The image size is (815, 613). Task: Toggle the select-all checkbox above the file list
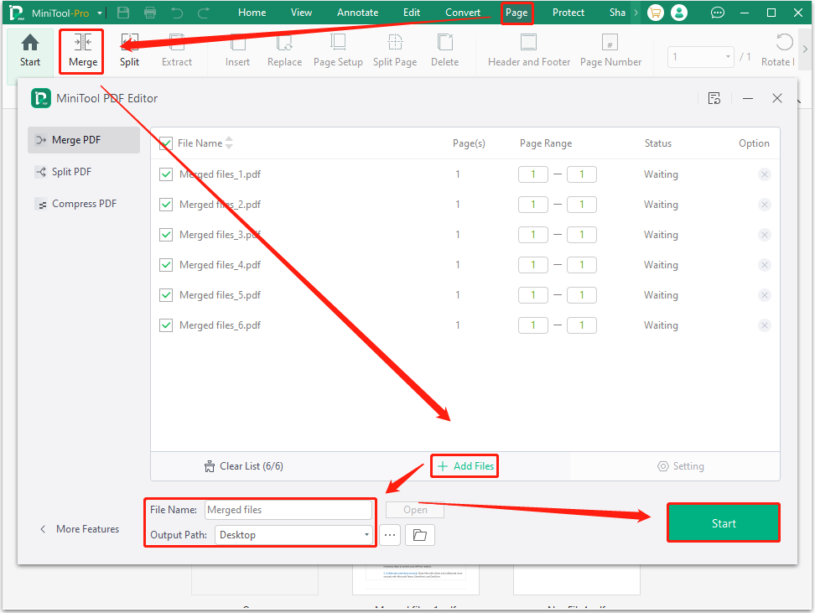click(165, 143)
